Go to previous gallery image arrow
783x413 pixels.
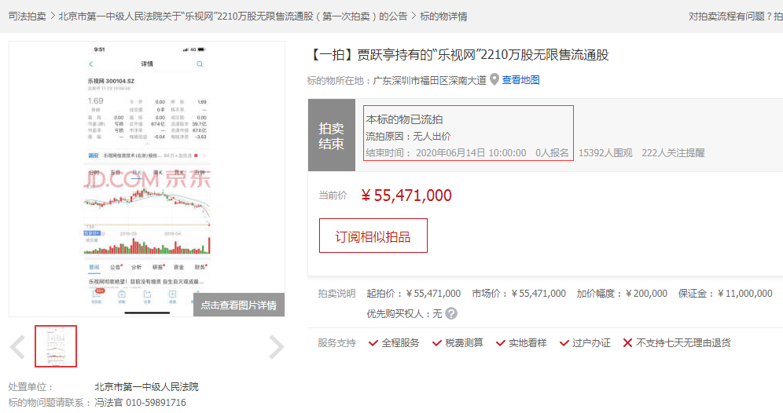pyautogui.click(x=17, y=347)
